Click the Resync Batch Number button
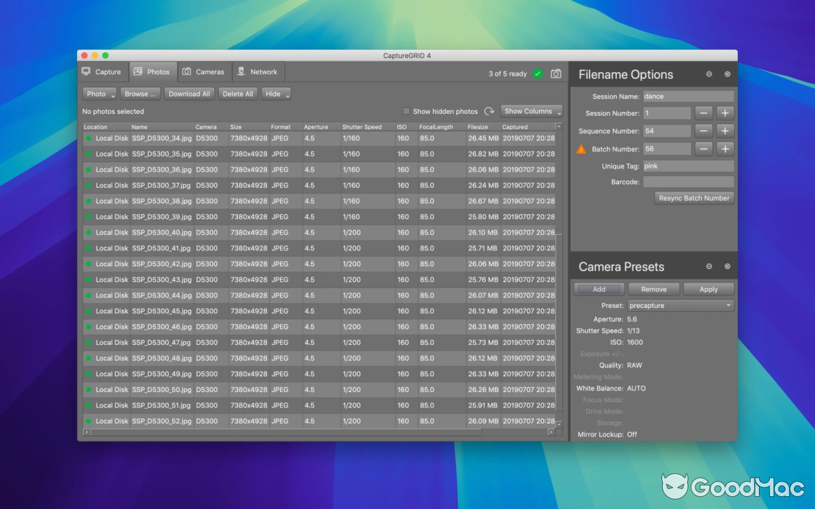 coord(694,198)
